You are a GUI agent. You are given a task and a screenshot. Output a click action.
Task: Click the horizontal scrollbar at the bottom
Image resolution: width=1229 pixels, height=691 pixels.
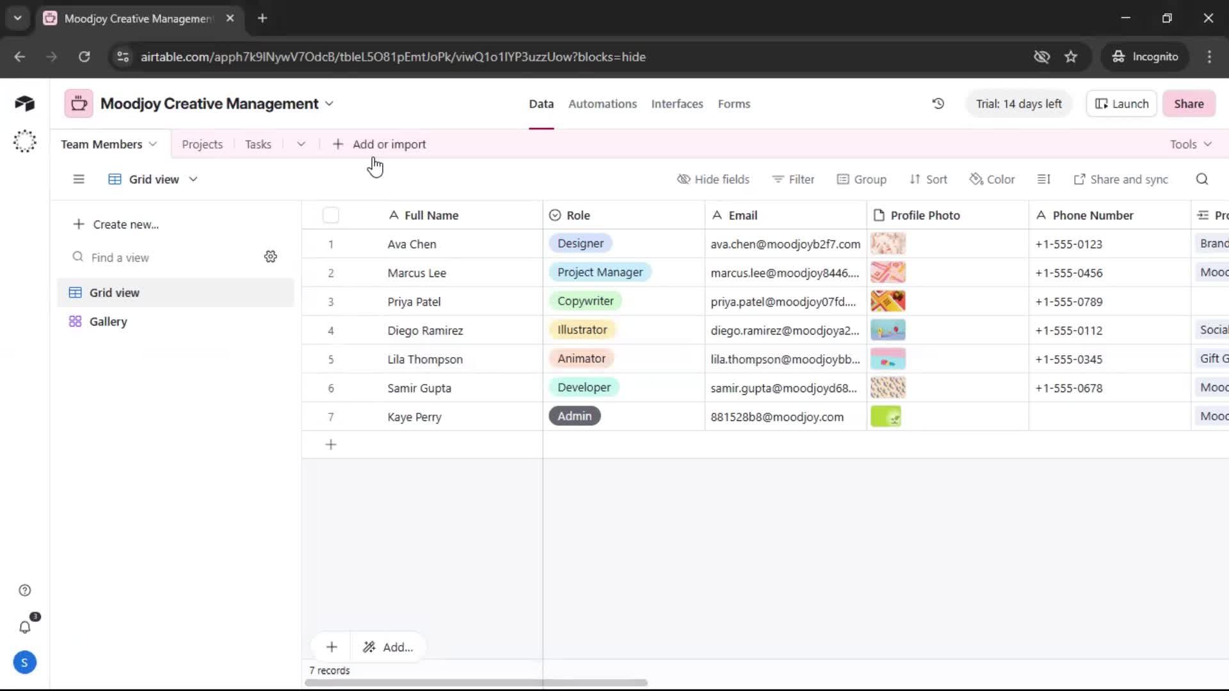476,683
